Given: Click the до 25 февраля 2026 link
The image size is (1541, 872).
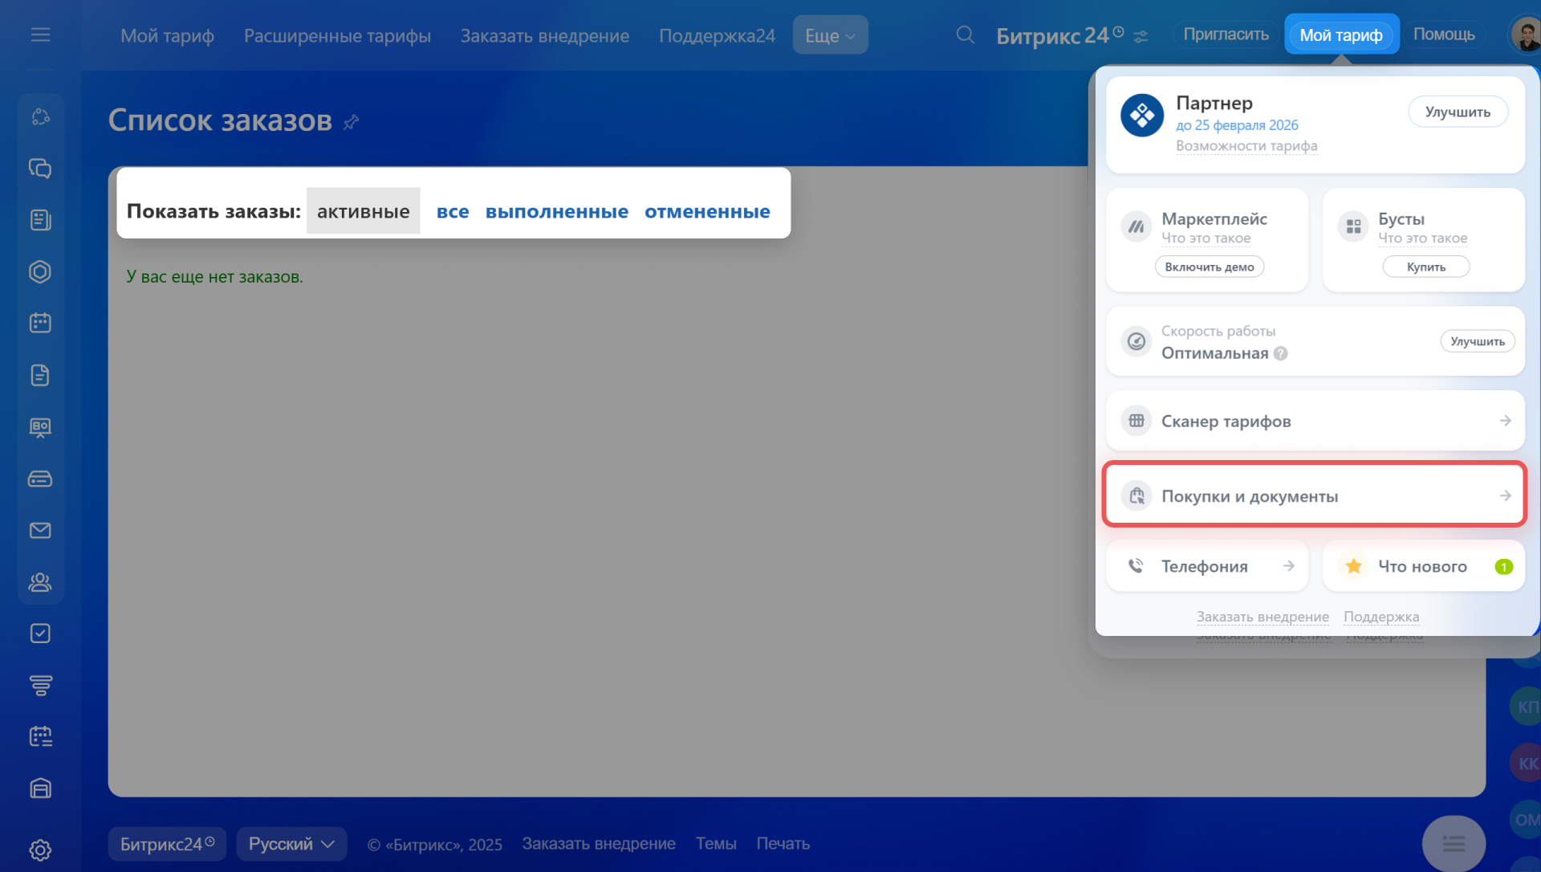Looking at the screenshot, I should point(1237,125).
